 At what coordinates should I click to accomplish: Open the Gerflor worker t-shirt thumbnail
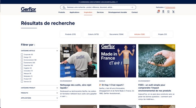(x=78, y=61)
